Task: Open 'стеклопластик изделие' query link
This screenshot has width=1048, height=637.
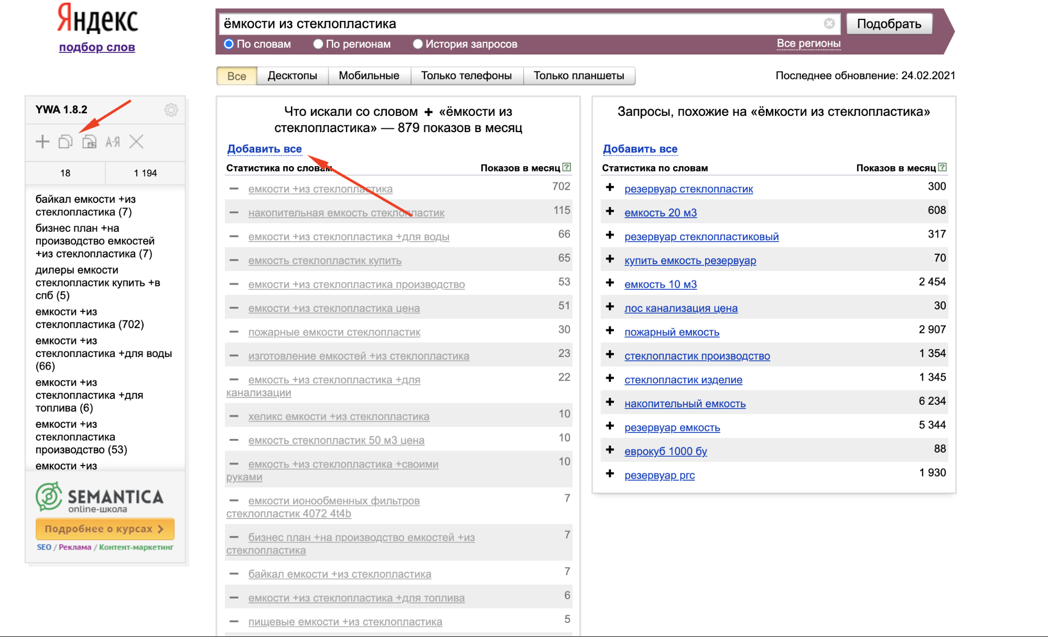Action: 683,380
